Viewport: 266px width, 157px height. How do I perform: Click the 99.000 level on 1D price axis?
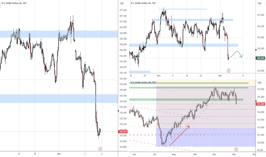pos(261,150)
